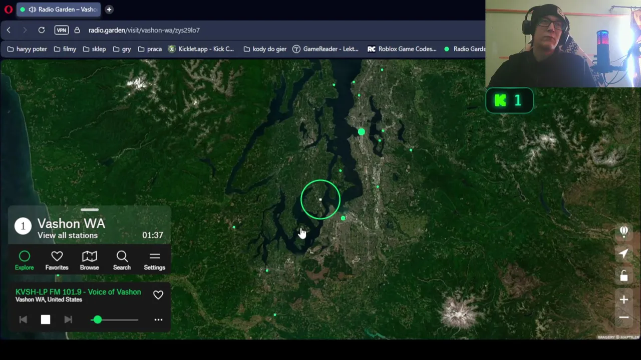Open the Roblox Game Codes bookmark

(x=402, y=49)
